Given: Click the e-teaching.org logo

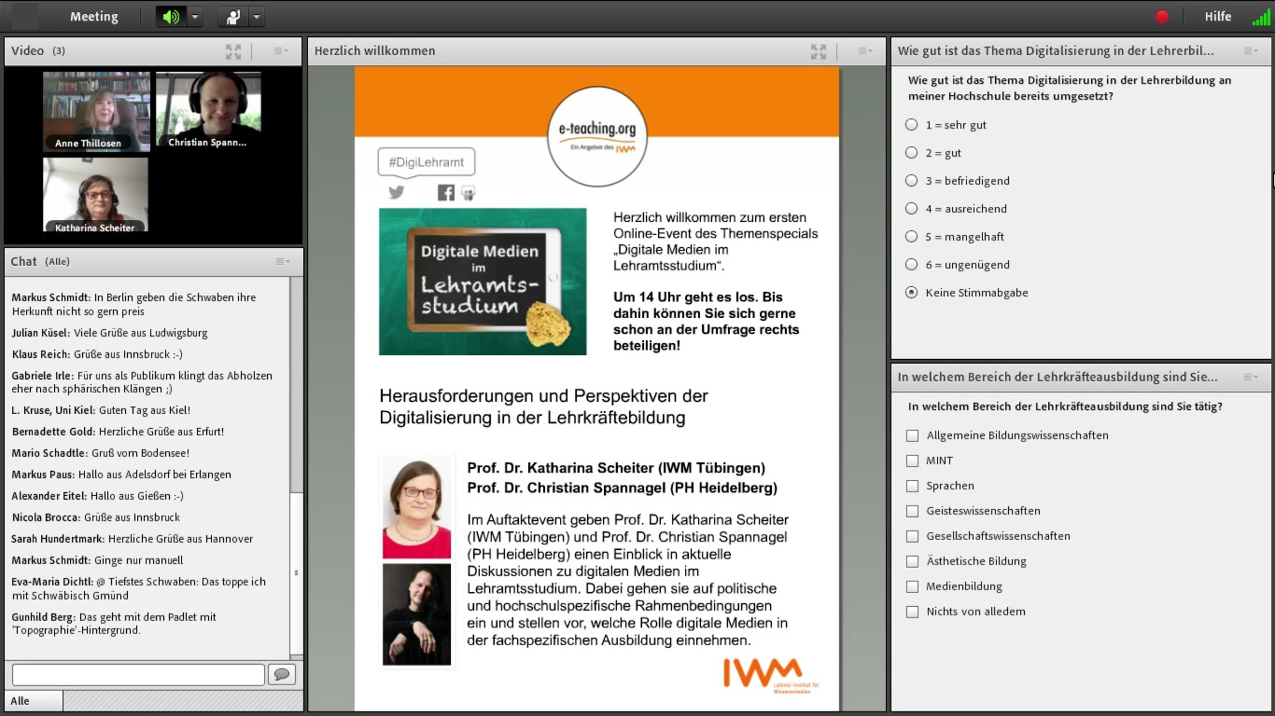Looking at the screenshot, I should tap(597, 138).
